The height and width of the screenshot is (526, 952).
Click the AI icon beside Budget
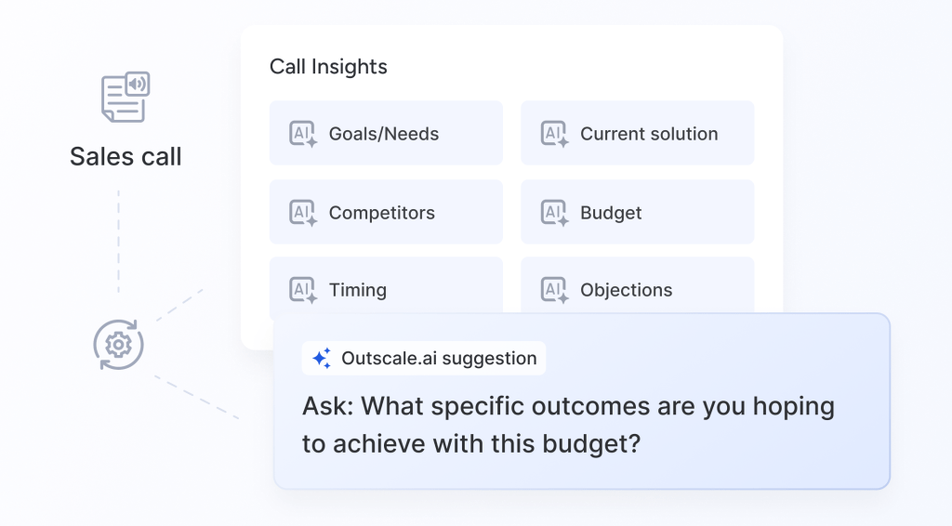[x=554, y=213]
